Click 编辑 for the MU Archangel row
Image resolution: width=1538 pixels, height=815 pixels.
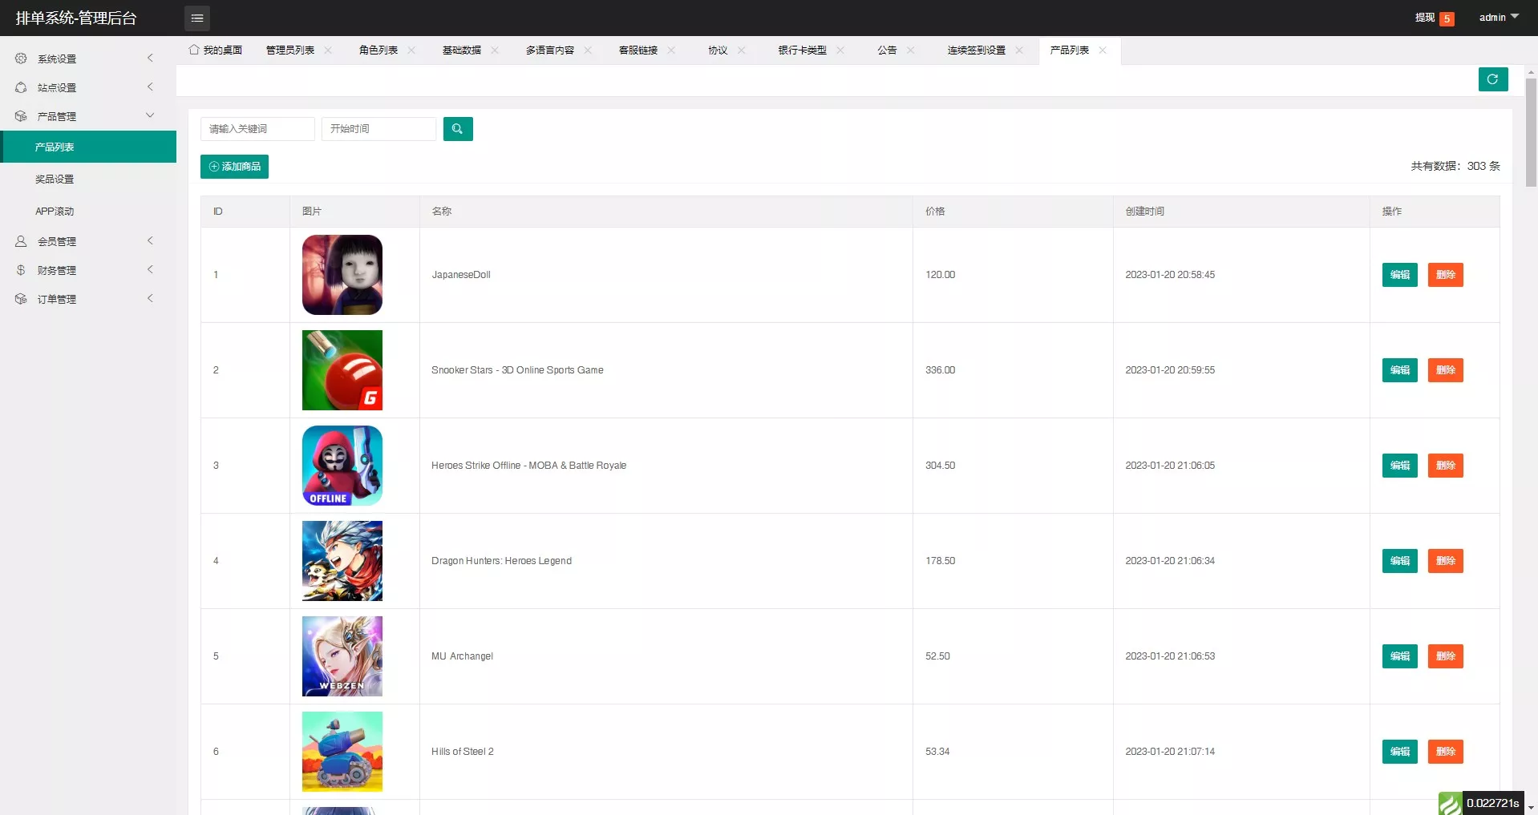point(1399,656)
